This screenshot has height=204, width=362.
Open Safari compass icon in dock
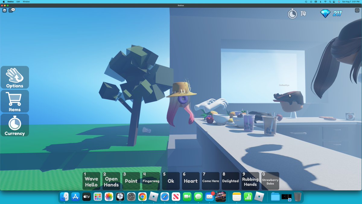165,197
